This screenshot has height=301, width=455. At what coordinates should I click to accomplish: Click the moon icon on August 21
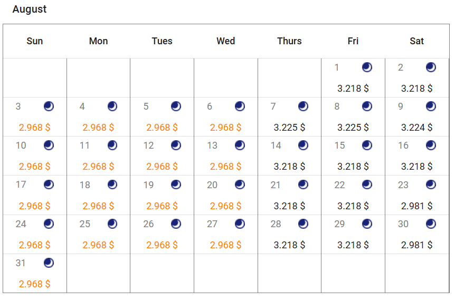(x=303, y=185)
